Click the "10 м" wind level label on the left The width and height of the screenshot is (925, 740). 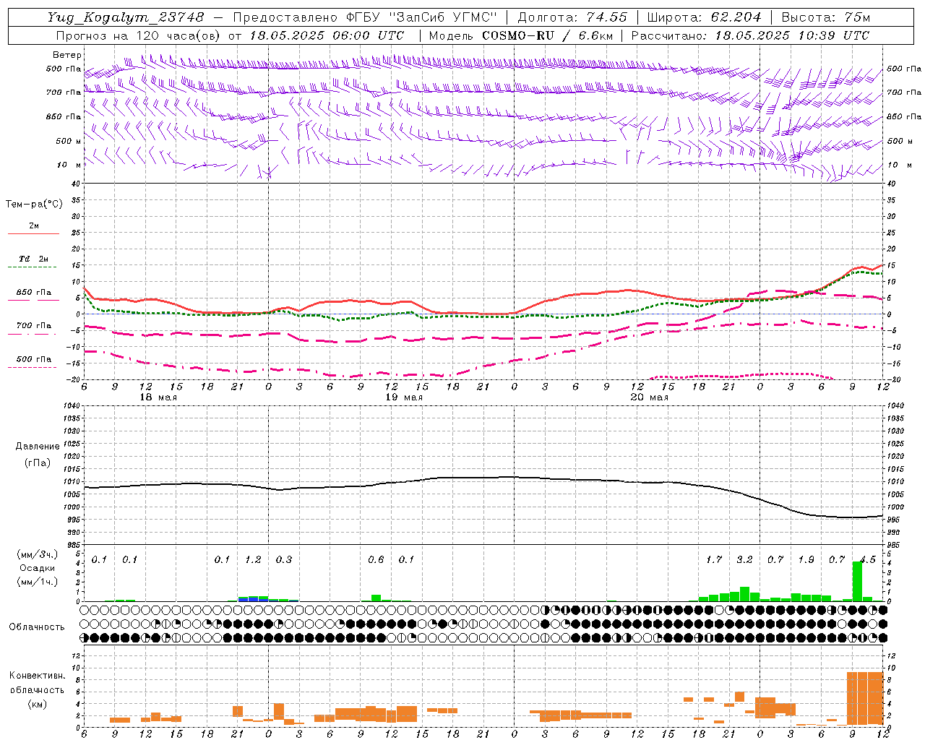(69, 165)
